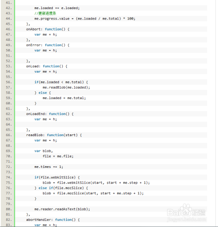Click the 'me.progress.value' assignment on line 44
The image size is (218, 227).
click(85, 19)
